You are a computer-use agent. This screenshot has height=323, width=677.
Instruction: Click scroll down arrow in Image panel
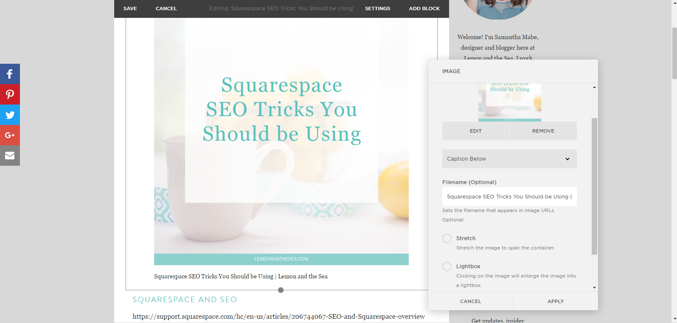[x=594, y=288]
